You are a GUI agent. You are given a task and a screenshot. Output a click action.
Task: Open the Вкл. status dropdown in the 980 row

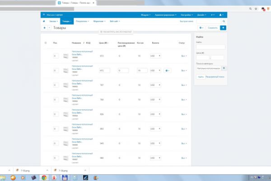[x=184, y=158]
